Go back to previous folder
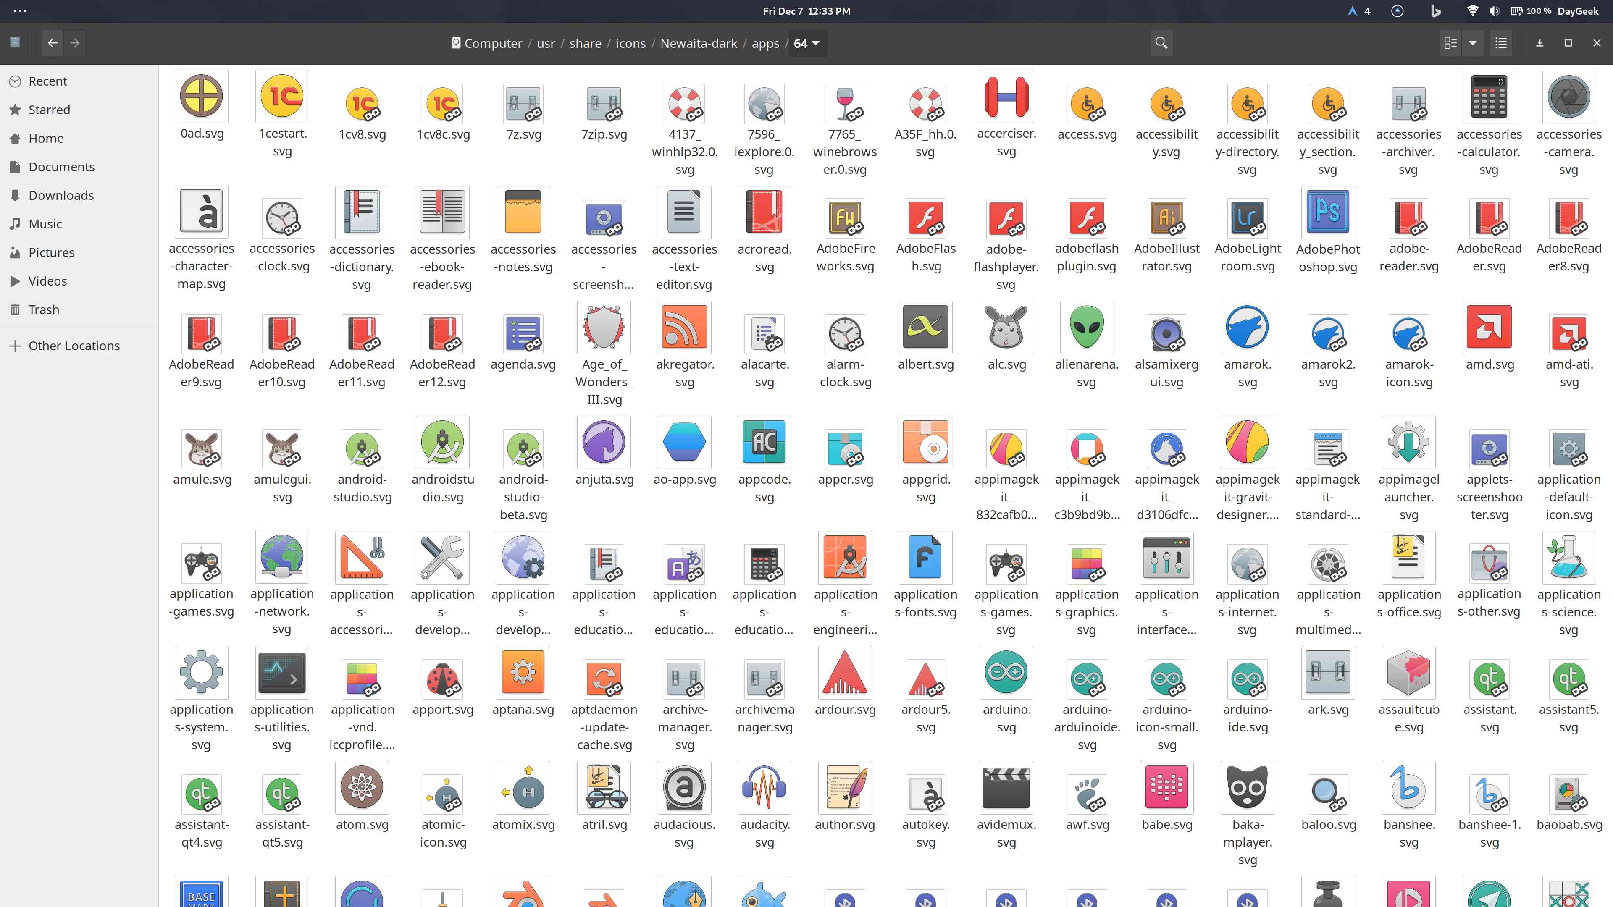Screen dimensions: 1613x907 53,43
